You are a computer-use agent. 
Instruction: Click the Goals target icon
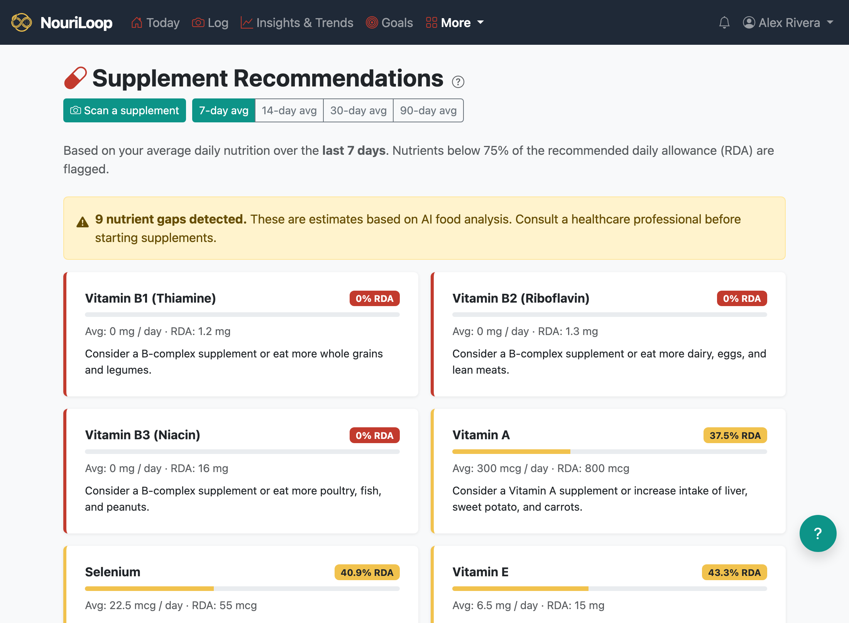pyautogui.click(x=372, y=22)
